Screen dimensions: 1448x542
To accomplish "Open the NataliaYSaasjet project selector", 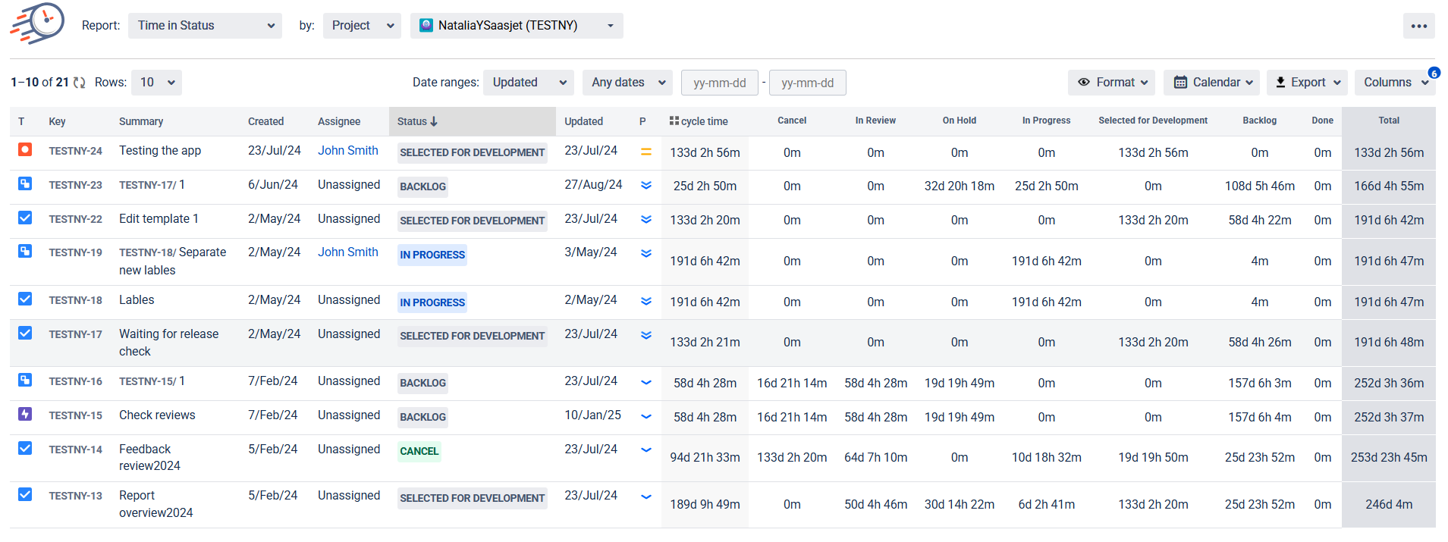I will pyautogui.click(x=517, y=26).
